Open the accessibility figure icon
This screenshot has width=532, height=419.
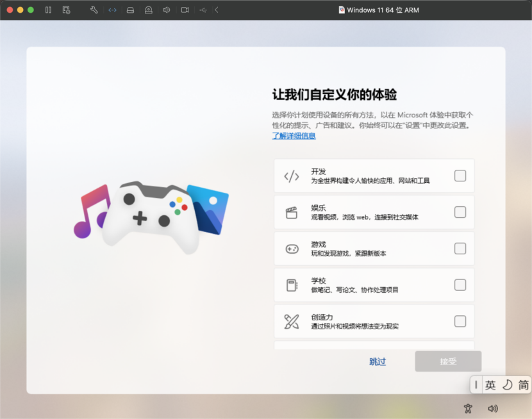468,409
